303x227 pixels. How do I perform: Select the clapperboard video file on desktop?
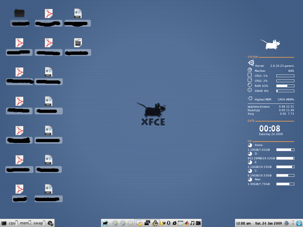(x=78, y=42)
